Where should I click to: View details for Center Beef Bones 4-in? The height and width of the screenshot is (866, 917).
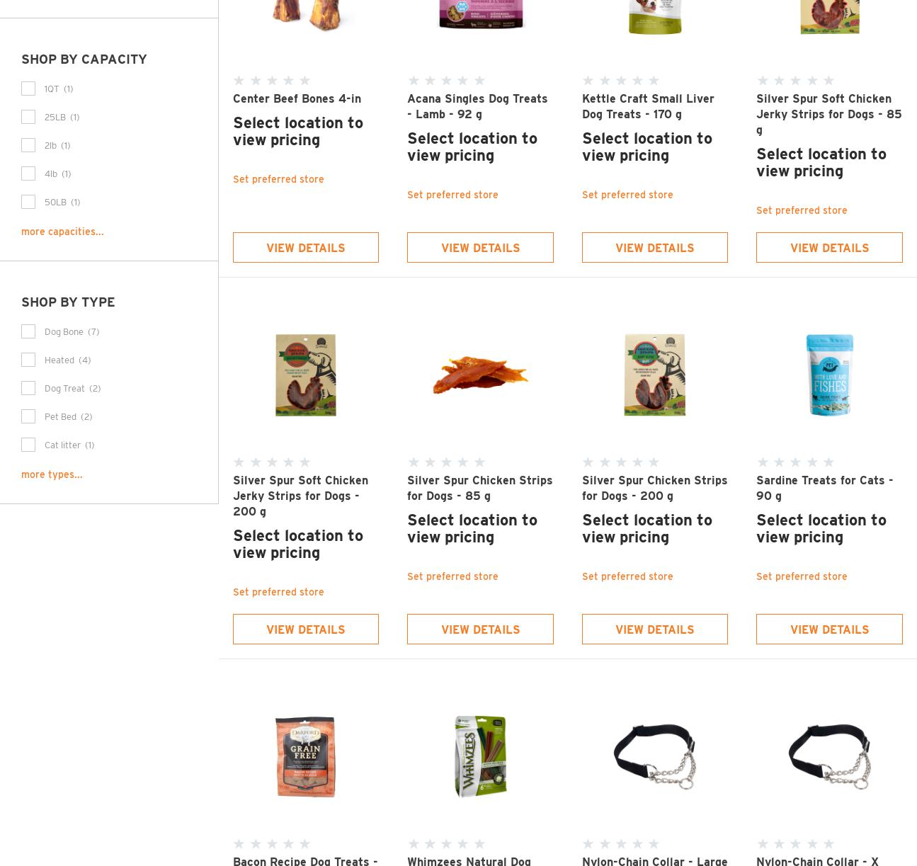tap(305, 247)
